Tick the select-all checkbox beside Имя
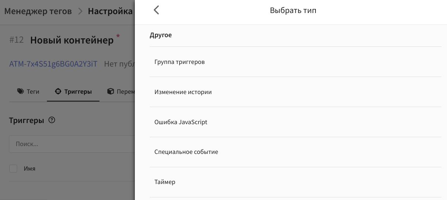This screenshot has height=200, width=447. click(13, 168)
